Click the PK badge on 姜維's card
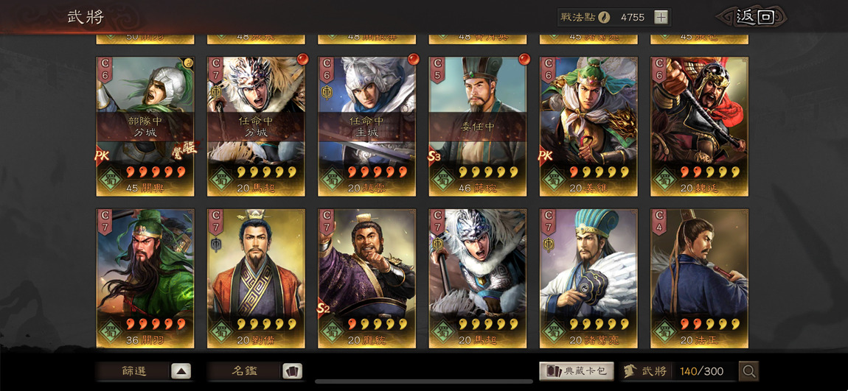Image resolution: width=848 pixels, height=391 pixels. pos(545,156)
